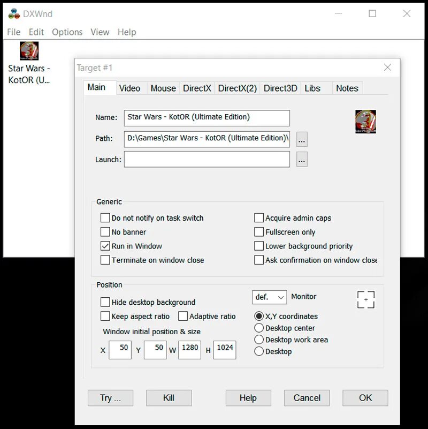Select Desktop work area option
Viewport: 428px width, 429px height.
tap(259, 340)
